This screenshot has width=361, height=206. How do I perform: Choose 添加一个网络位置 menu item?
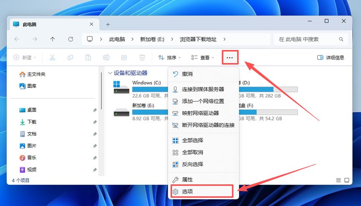pos(204,101)
